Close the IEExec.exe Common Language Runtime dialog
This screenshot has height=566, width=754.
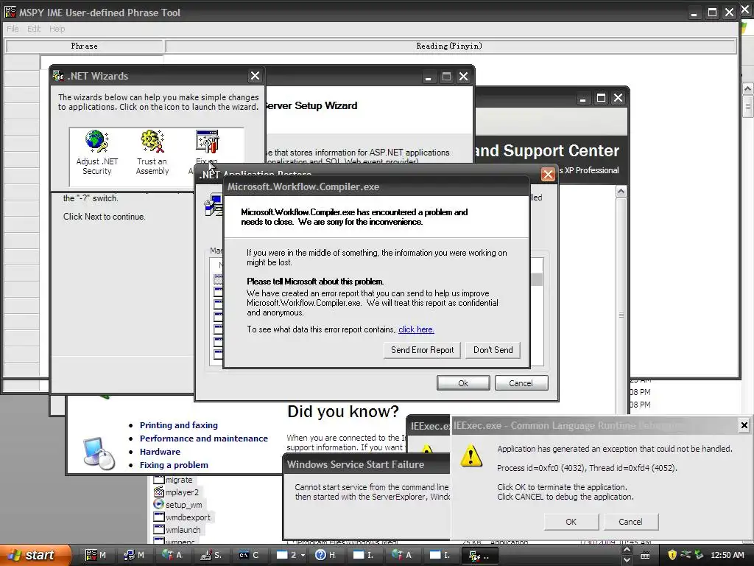click(x=744, y=425)
